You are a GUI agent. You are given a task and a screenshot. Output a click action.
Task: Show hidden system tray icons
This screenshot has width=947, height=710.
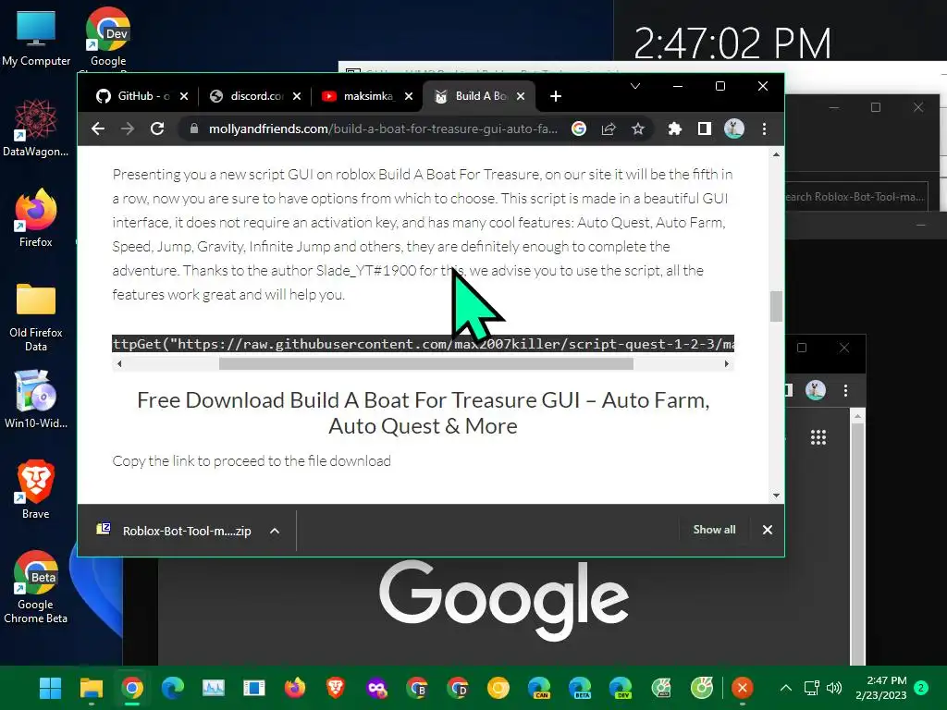pyautogui.click(x=786, y=688)
